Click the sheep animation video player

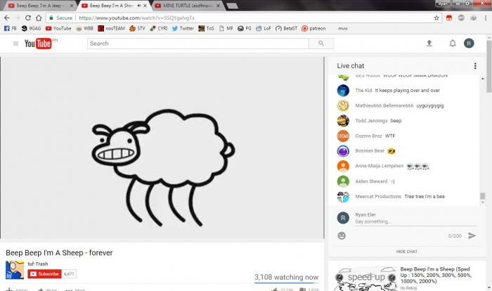pos(162,148)
